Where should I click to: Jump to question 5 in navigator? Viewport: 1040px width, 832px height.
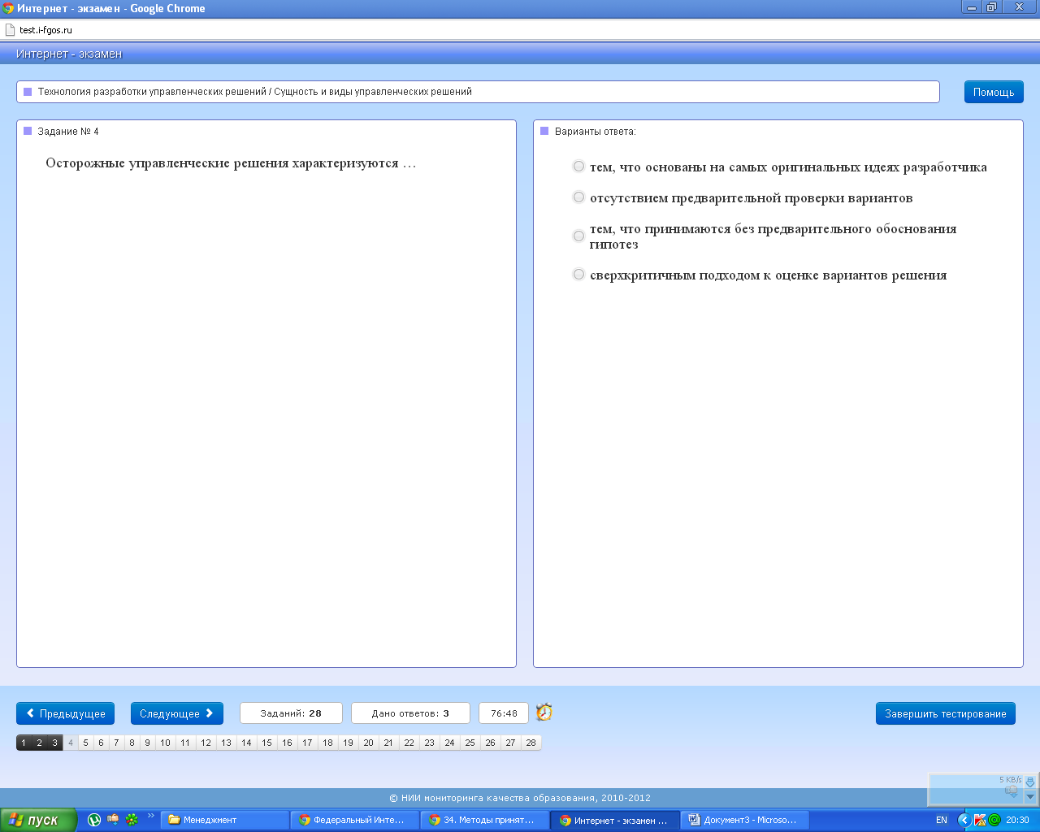click(85, 743)
